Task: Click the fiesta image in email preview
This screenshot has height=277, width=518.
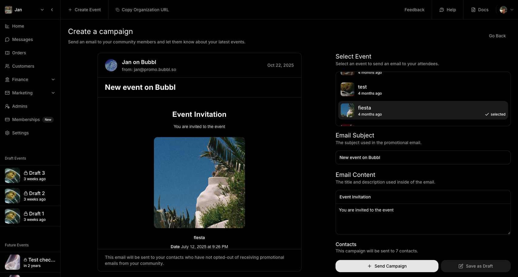Action: point(199,183)
